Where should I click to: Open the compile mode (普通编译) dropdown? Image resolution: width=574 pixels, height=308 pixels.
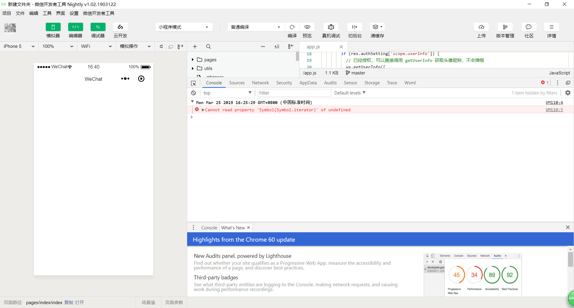[x=256, y=27]
